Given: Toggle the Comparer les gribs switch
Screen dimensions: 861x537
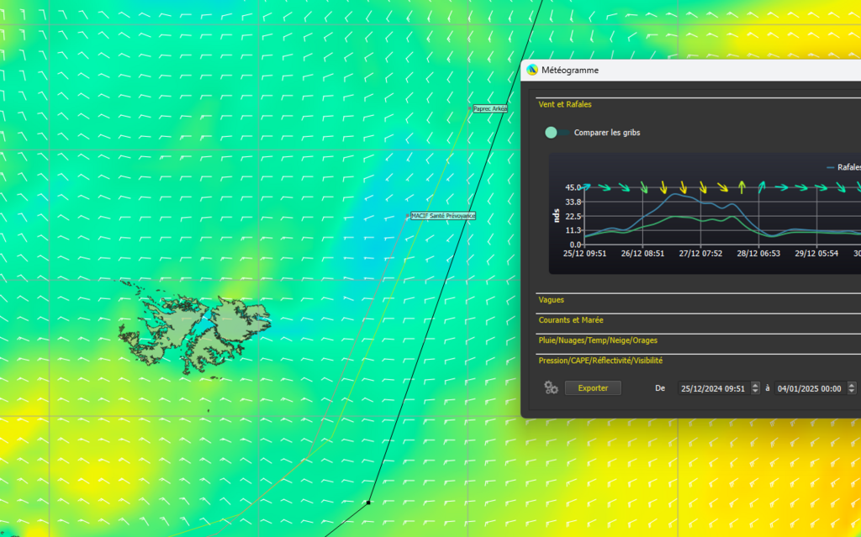Looking at the screenshot, I should [x=556, y=132].
